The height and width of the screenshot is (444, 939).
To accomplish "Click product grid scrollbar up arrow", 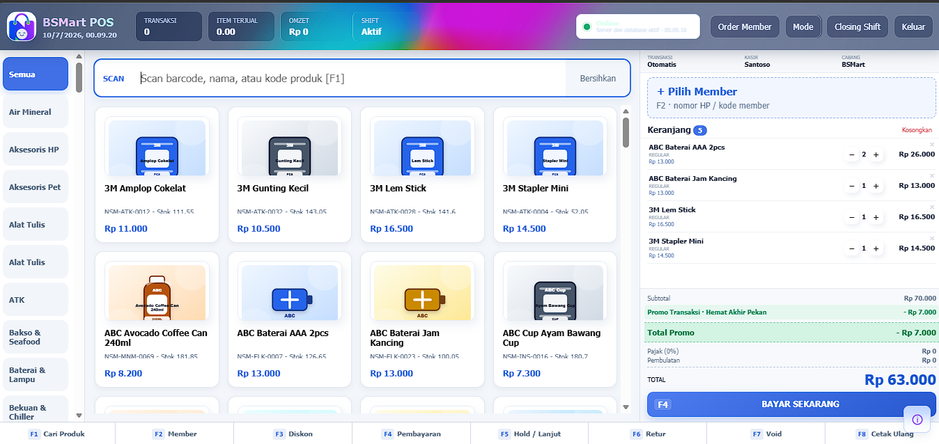I will 626,111.
